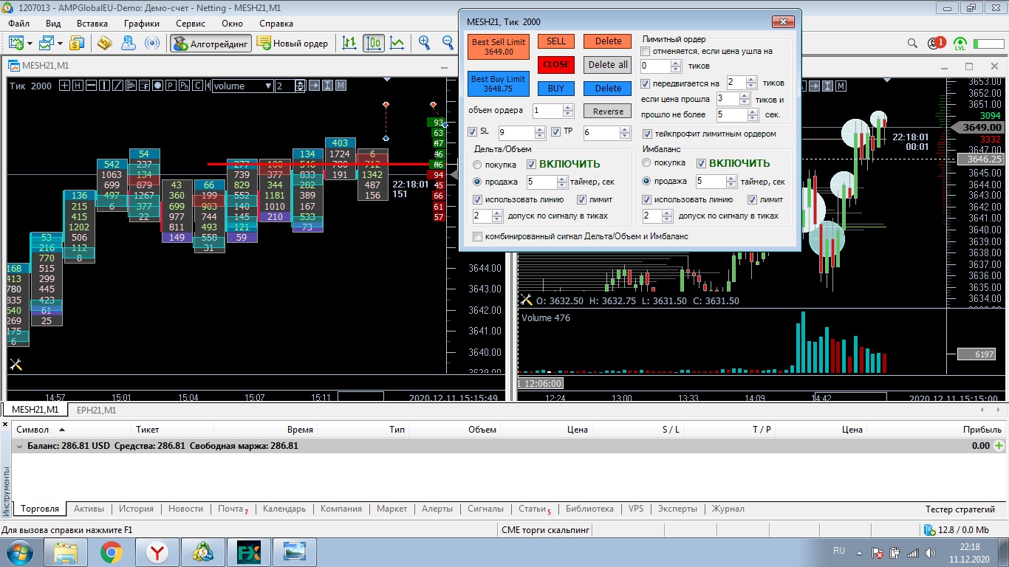Open Market Watch gold dollar icon
The image size is (1009, 567).
tap(77, 43)
